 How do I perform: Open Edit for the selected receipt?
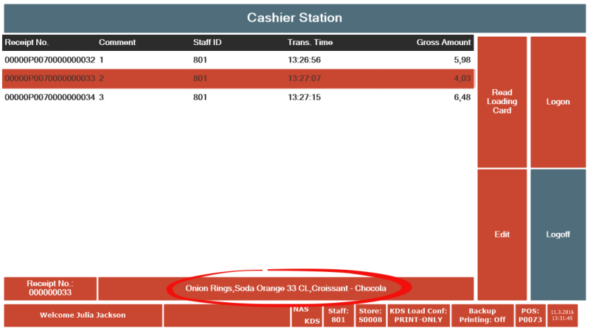tap(502, 234)
